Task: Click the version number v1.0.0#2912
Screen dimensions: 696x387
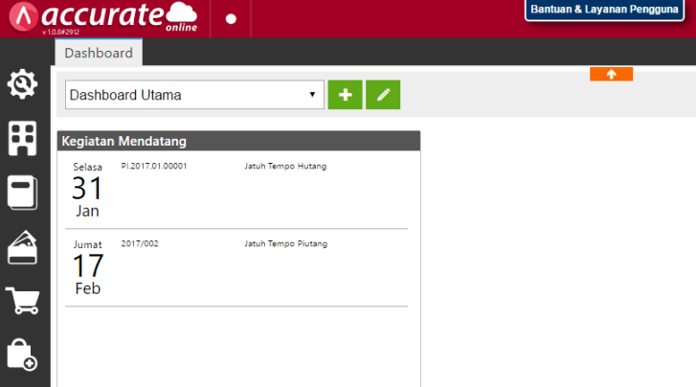Action: pos(61,32)
